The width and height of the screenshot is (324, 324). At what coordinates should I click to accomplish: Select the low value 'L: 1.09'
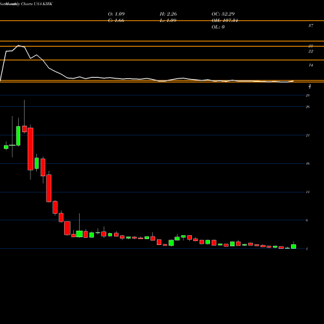(168, 21)
